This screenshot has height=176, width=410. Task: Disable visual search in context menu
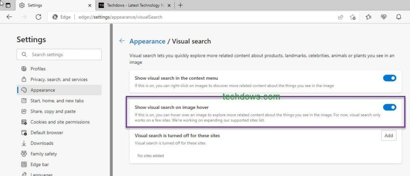click(389, 78)
